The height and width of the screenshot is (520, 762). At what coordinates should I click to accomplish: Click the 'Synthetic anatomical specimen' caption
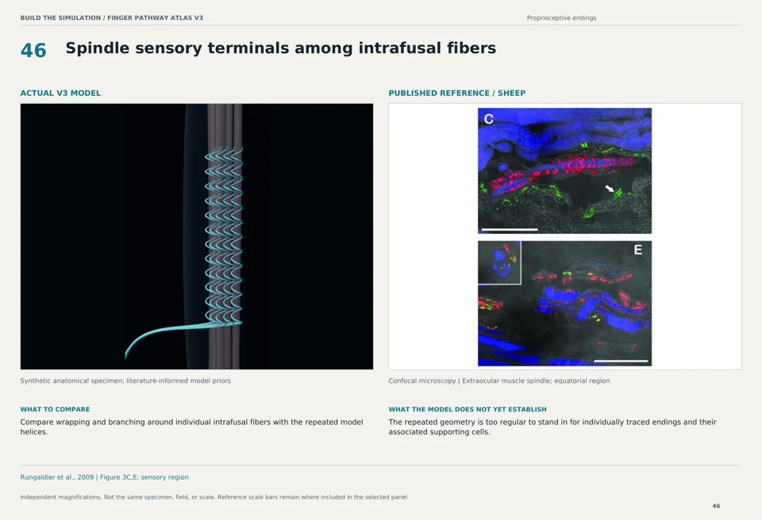coord(125,380)
